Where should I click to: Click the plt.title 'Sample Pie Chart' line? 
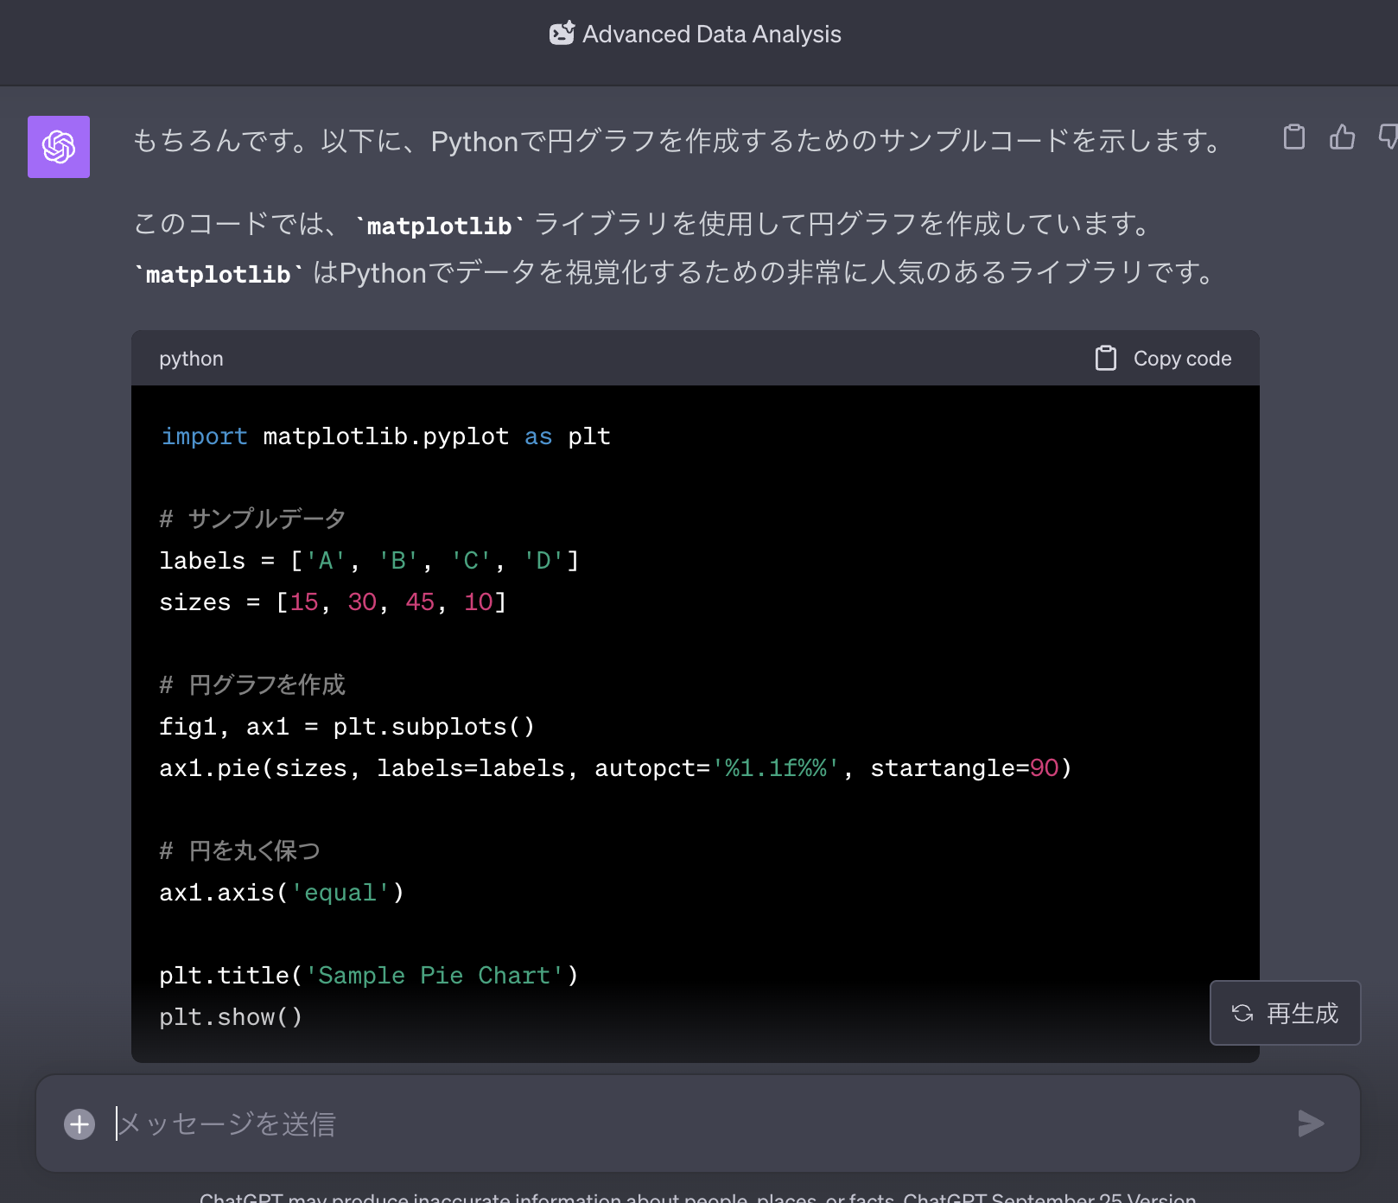369,976
